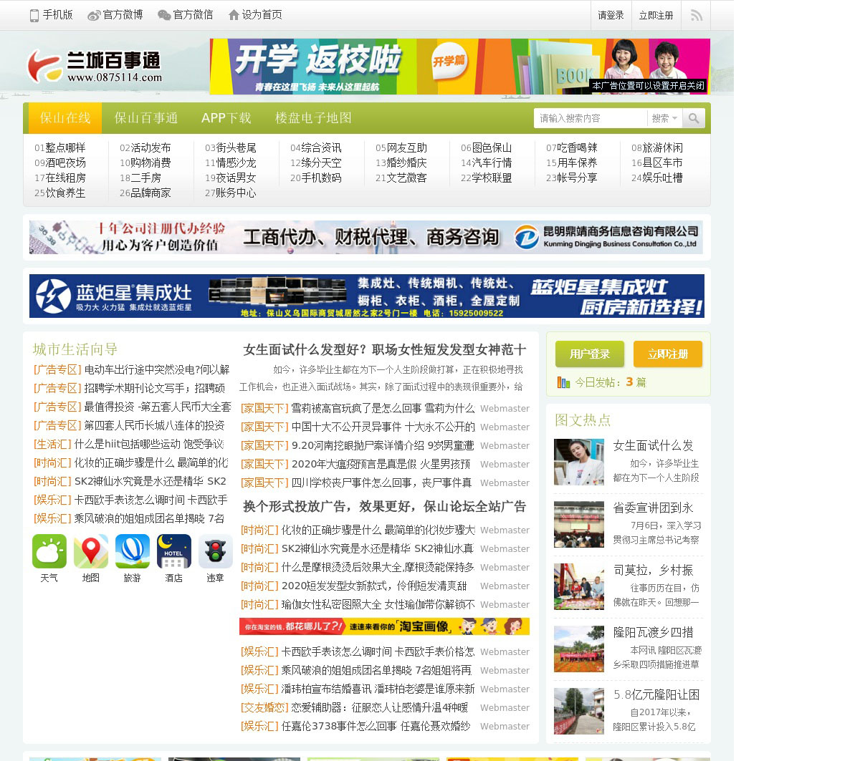Switch to the 保山百事通 tab
Image resolution: width=860 pixels, height=761 pixels.
[146, 118]
